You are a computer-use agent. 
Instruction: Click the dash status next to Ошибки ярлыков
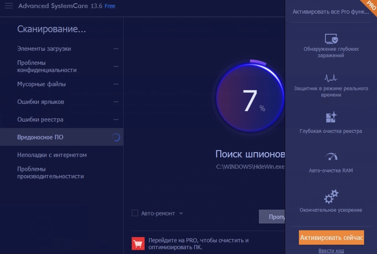116,102
